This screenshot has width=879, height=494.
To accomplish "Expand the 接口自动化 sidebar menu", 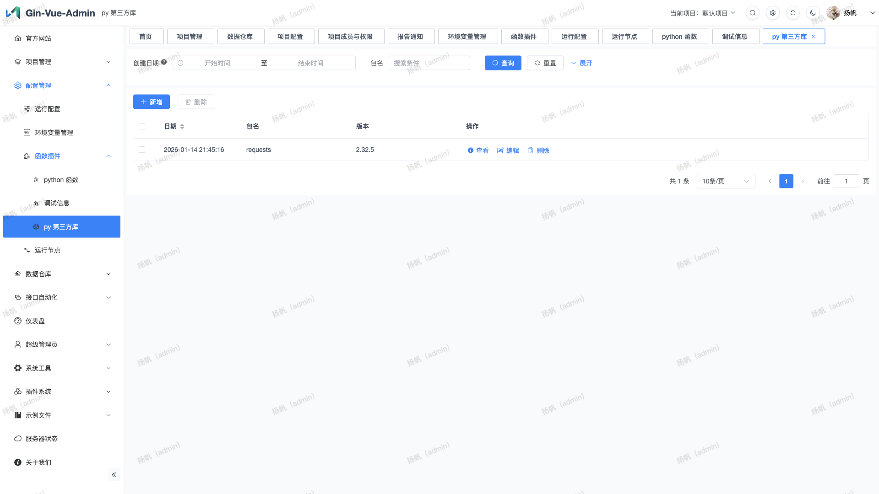I will tap(62, 297).
